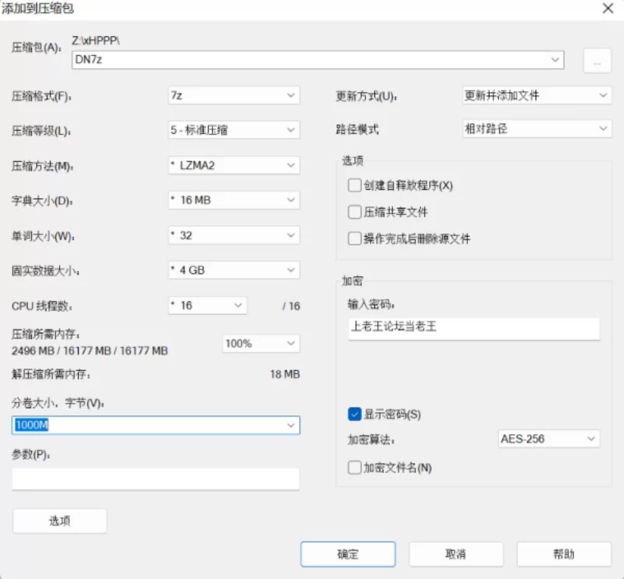
Task: Check 操作完成后删除源文件 option
Action: click(x=354, y=238)
